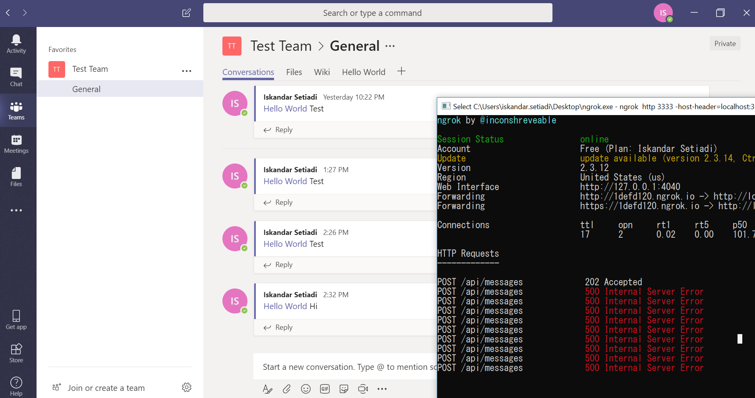Click Hello World mention in 2:32 PM message
755x398 pixels.
285,306
